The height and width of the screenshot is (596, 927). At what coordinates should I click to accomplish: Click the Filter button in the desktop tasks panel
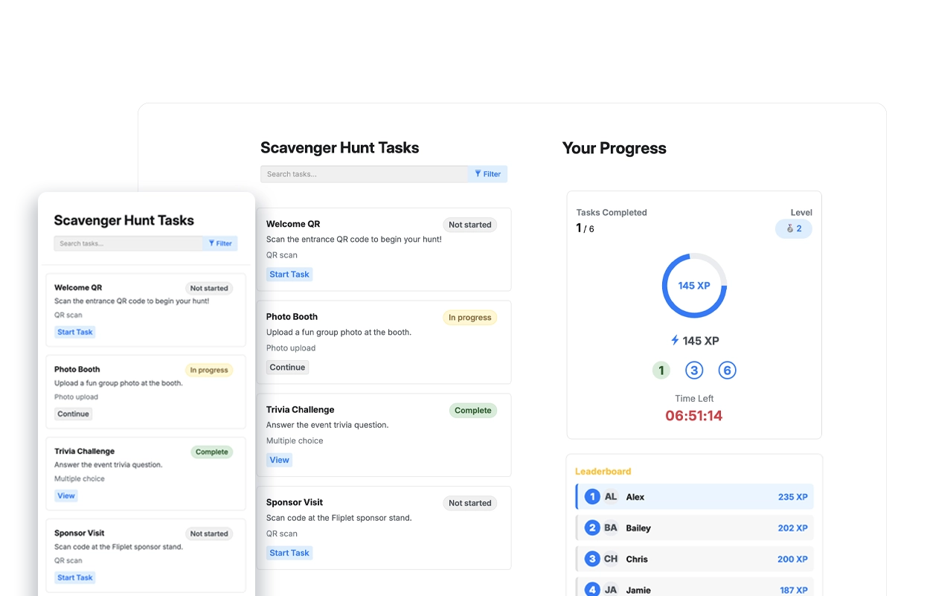point(488,174)
